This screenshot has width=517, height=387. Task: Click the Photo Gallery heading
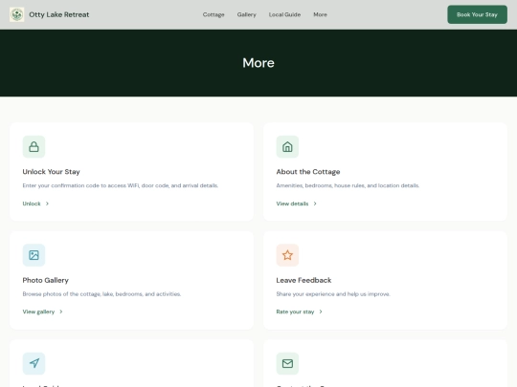point(46,280)
